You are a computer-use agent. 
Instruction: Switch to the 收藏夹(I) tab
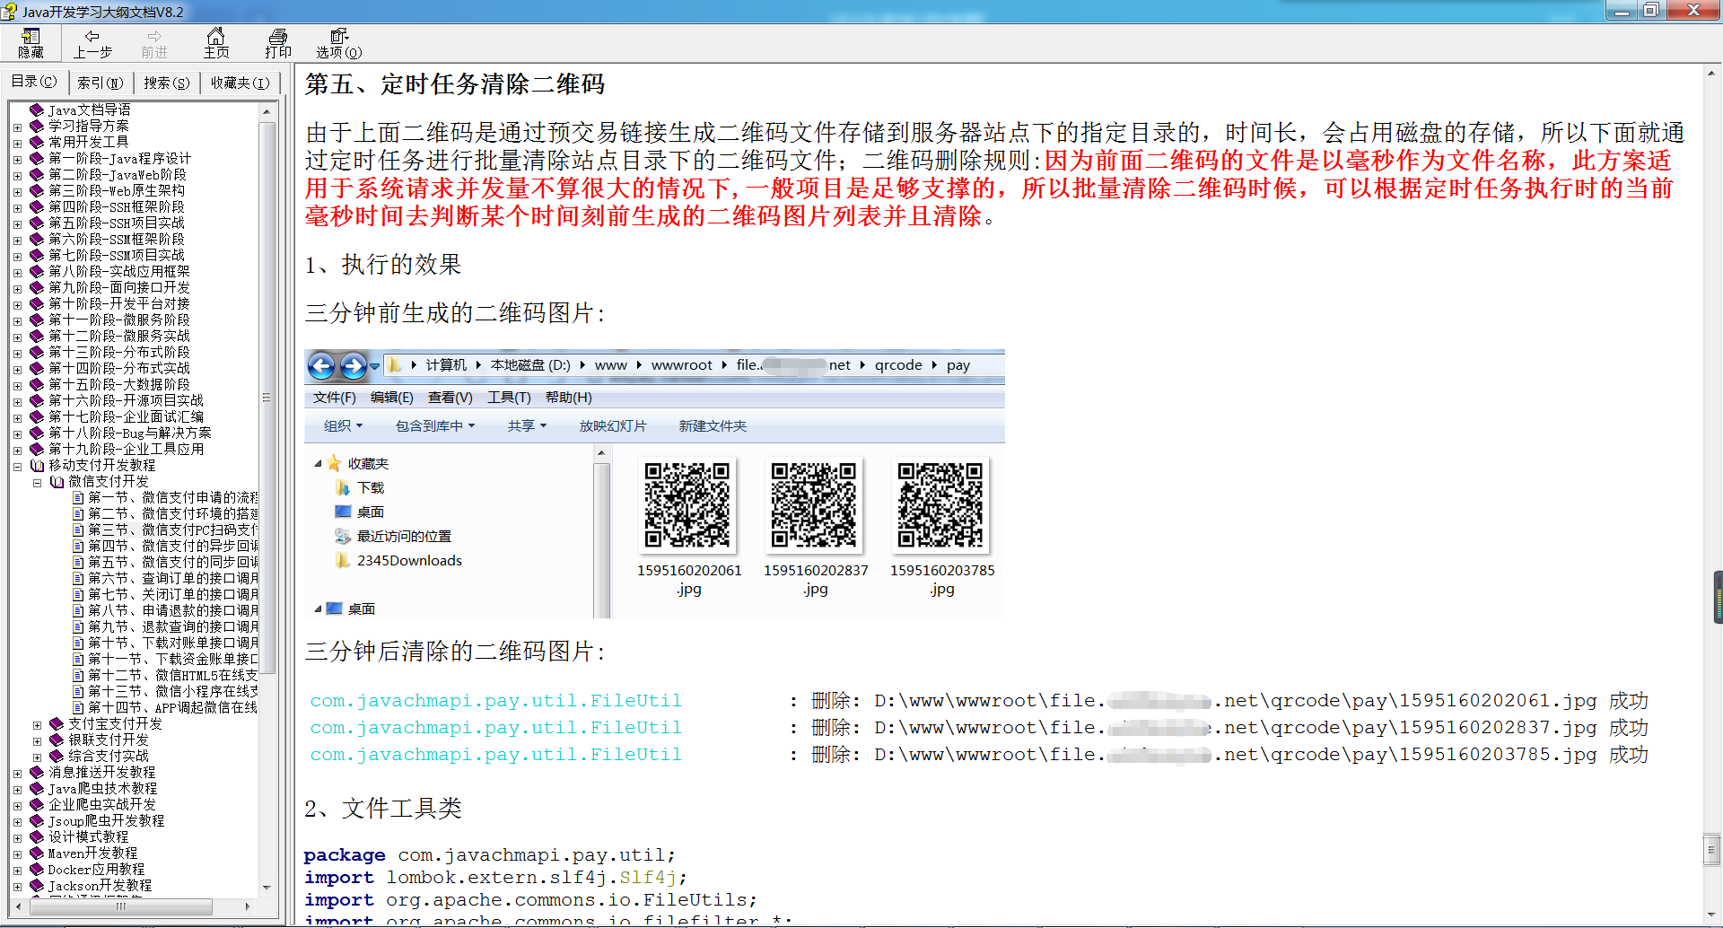click(x=240, y=83)
